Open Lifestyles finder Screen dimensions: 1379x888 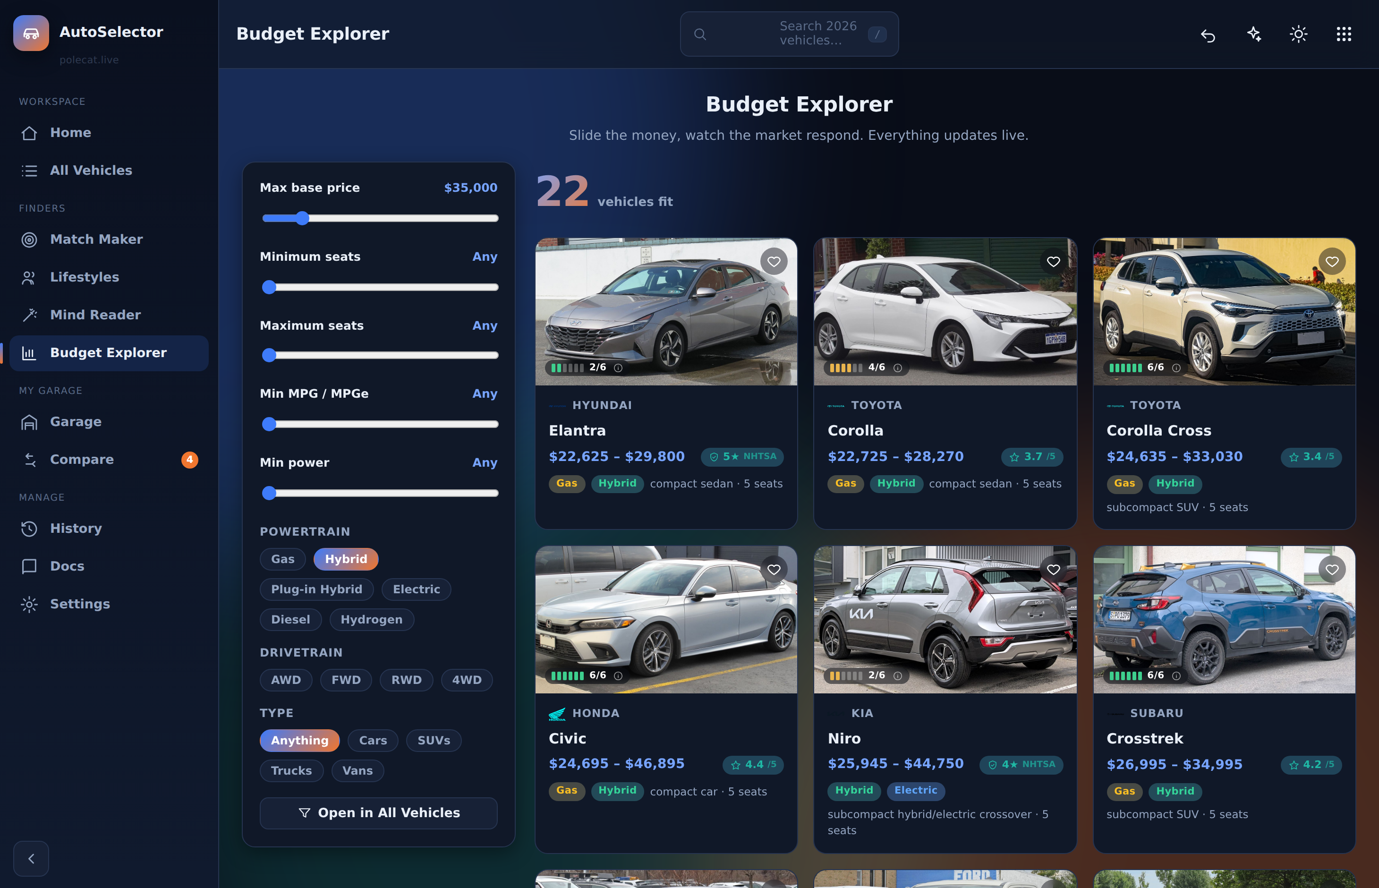click(x=109, y=277)
